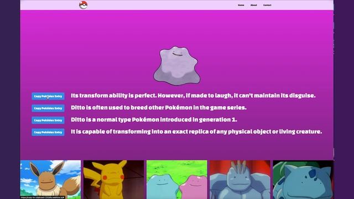Select the Machop-Ditto thumbnail
Image resolution: width=354 pixels, height=199 pixels.
240,180
